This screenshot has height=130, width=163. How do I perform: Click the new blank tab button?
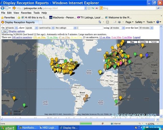click(x=41, y=22)
